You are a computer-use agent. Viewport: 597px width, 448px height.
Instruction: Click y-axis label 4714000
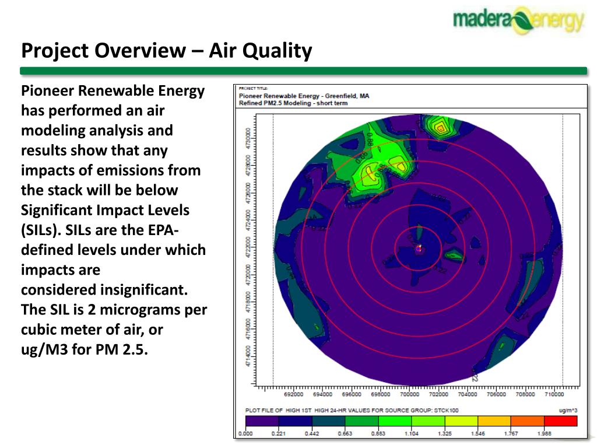(248, 356)
